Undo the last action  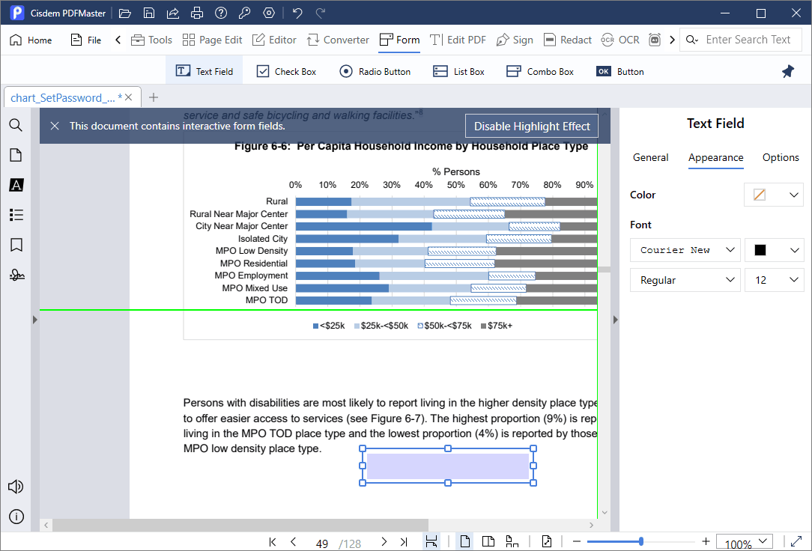click(297, 13)
